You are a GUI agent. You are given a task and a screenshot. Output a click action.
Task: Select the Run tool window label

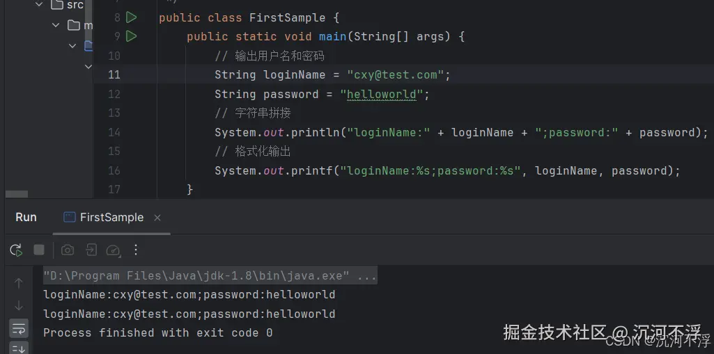point(26,217)
